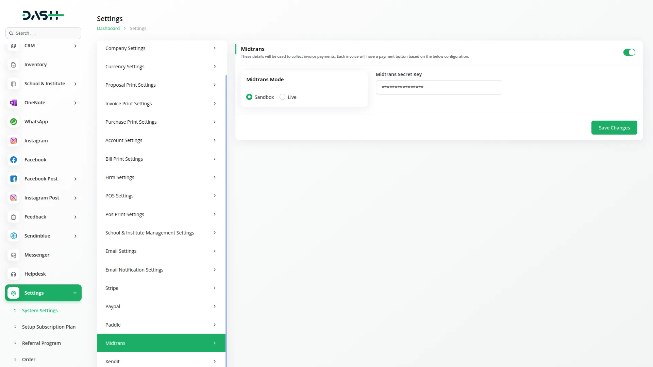Click the Helpdesk headset icon

13,274
